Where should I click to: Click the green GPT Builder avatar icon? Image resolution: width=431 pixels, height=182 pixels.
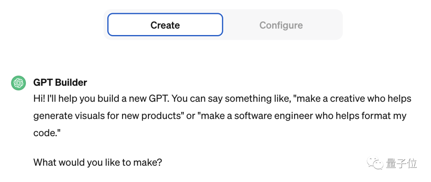18,83
